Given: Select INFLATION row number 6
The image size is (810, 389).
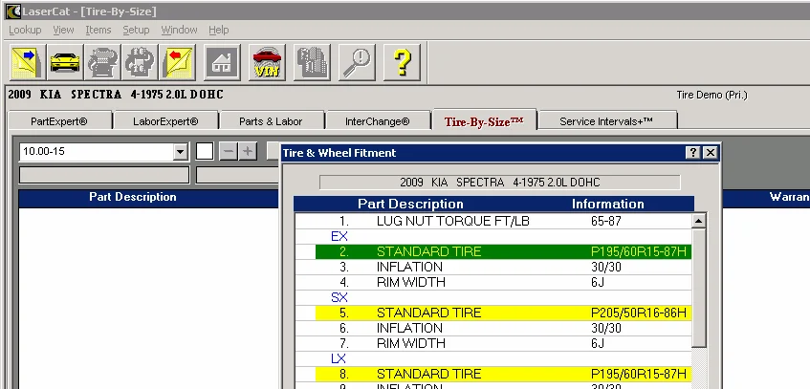Looking at the screenshot, I should [493, 328].
